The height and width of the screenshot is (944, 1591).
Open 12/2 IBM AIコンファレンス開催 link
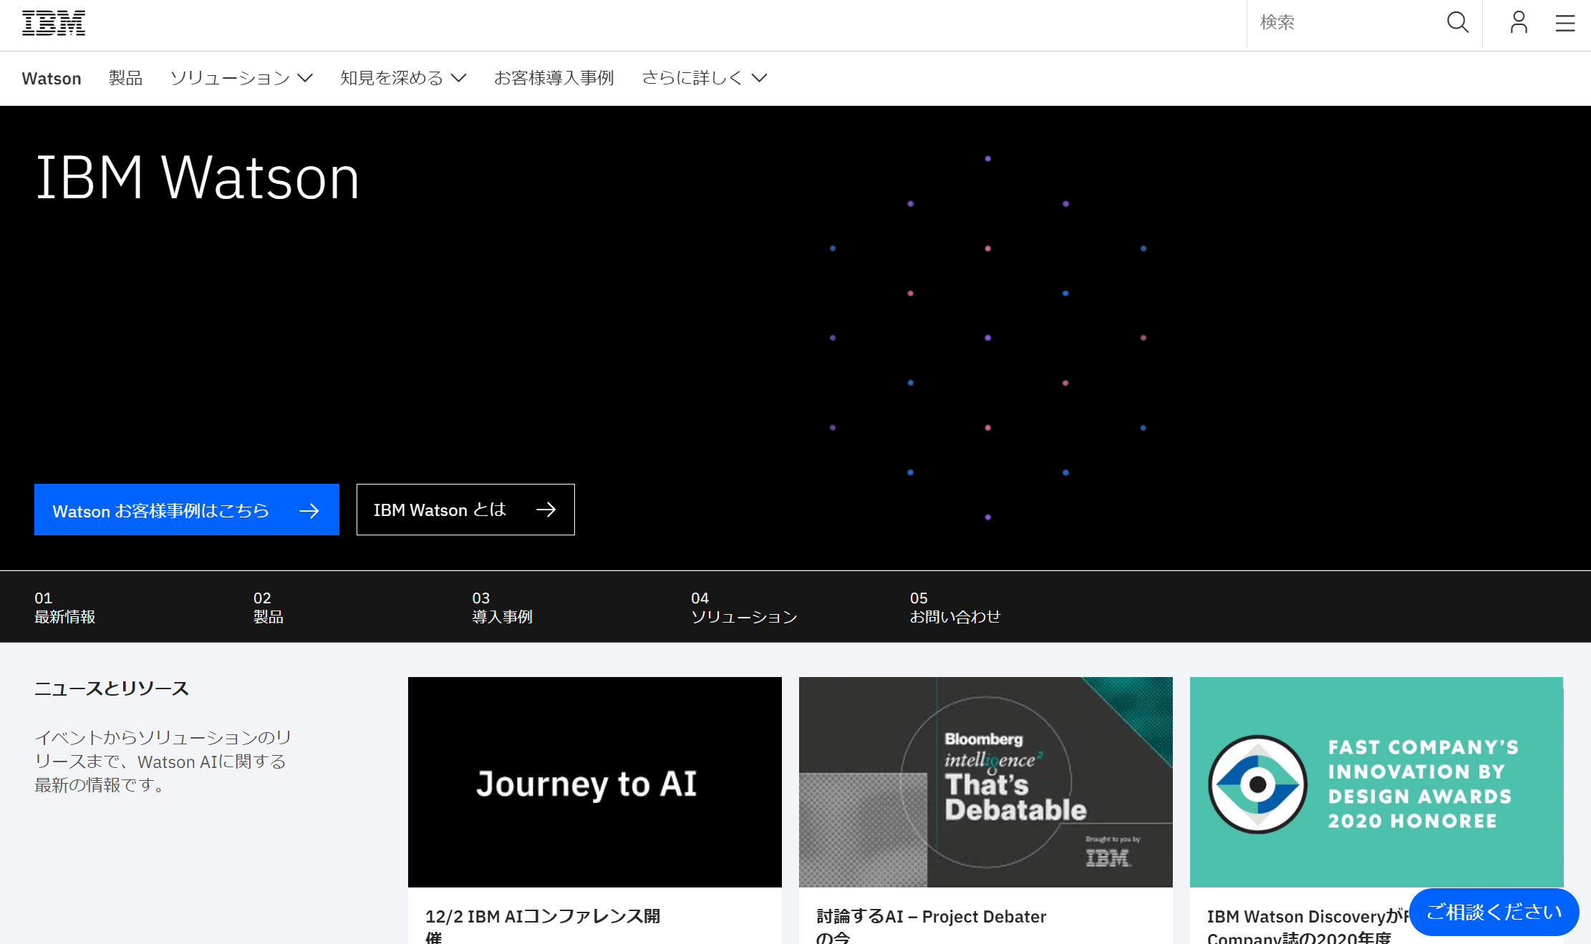pyautogui.click(x=543, y=925)
